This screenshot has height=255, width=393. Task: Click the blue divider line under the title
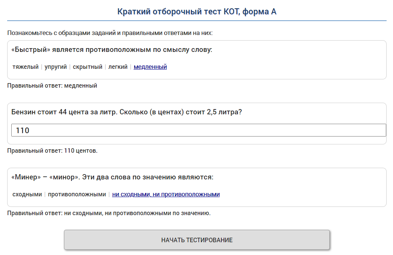click(x=196, y=20)
